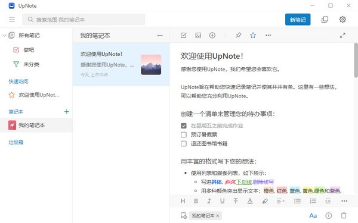This screenshot has height=223, width=358.
Task: Click the red highlighted 红色 text
Action: pos(282,191)
